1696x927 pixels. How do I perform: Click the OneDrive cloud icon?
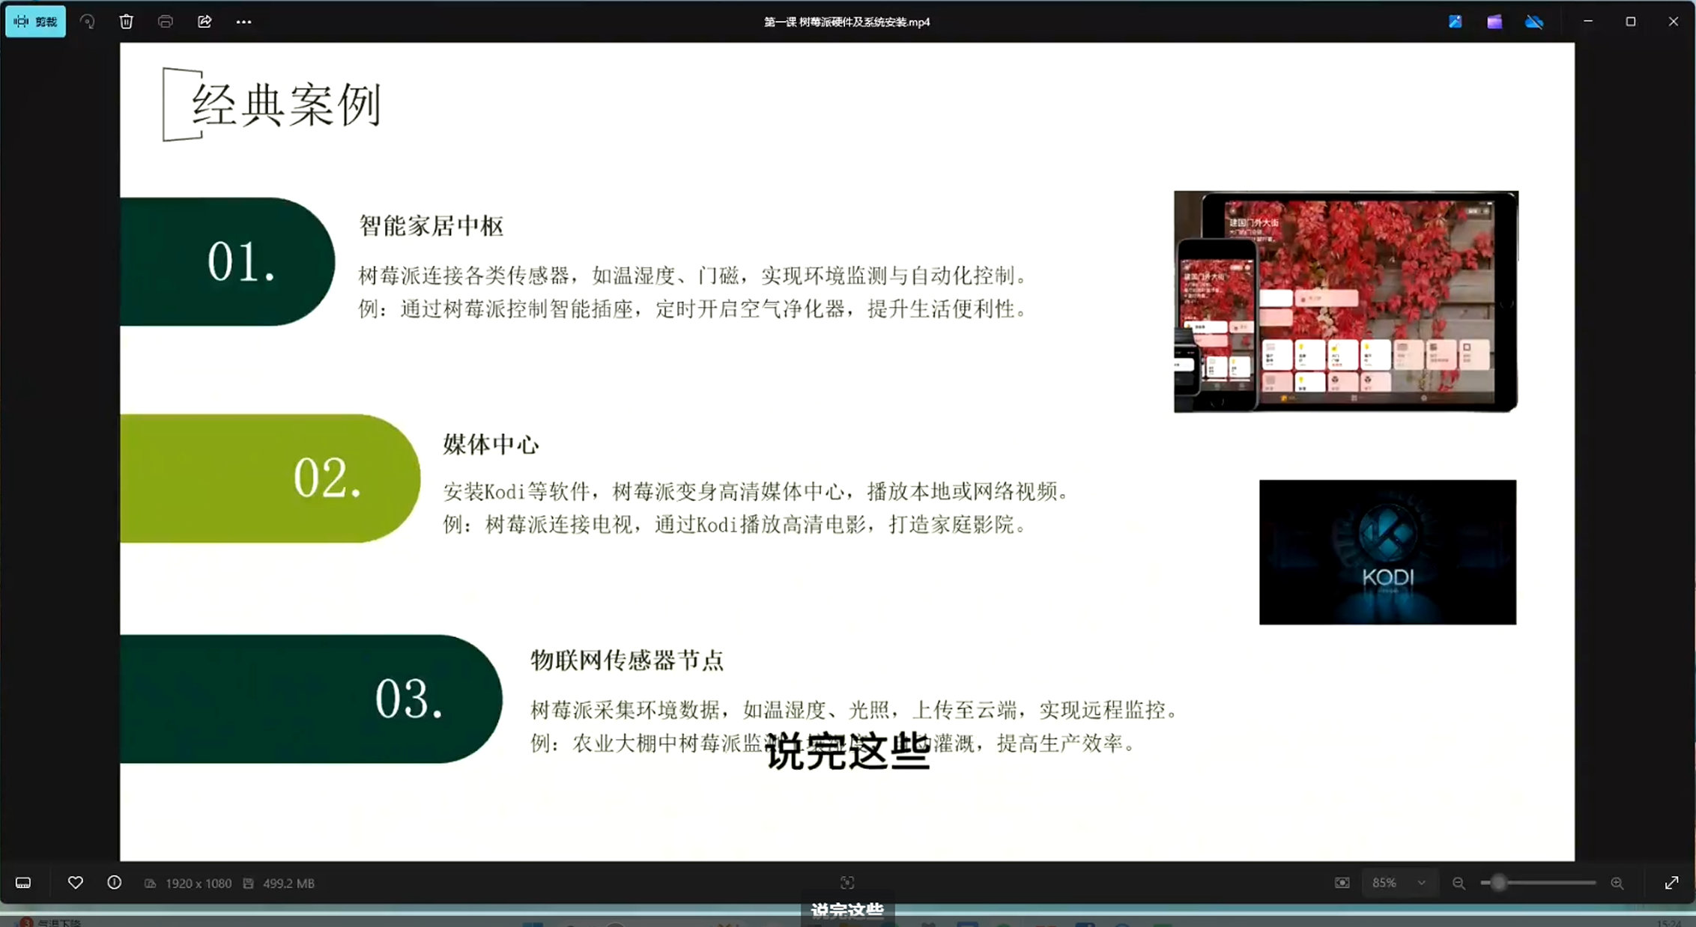[1534, 22]
